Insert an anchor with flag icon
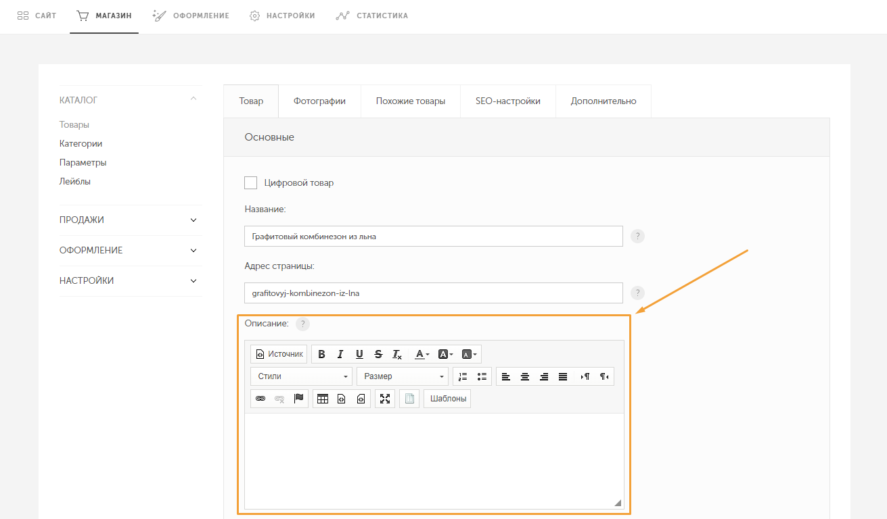 298,399
